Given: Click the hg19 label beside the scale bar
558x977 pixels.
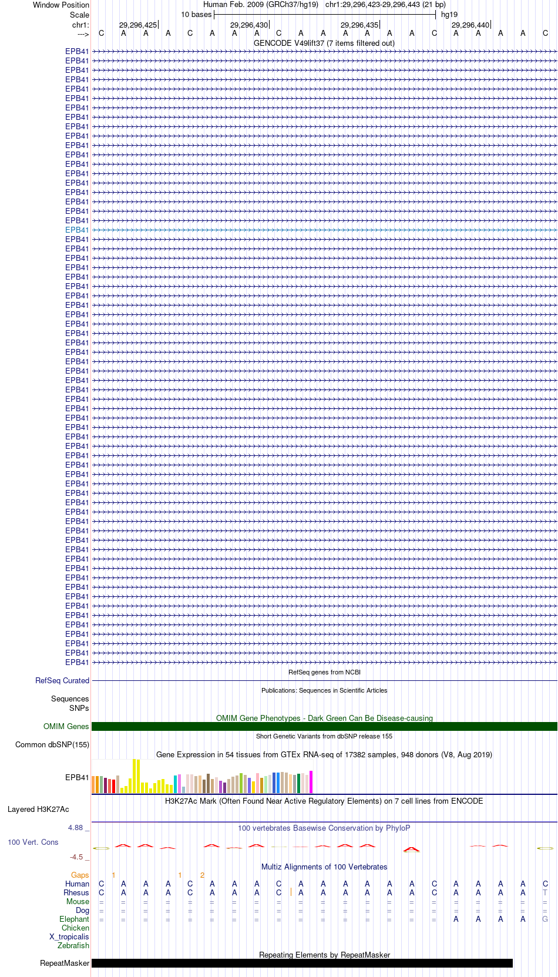Looking at the screenshot, I should click(449, 15).
